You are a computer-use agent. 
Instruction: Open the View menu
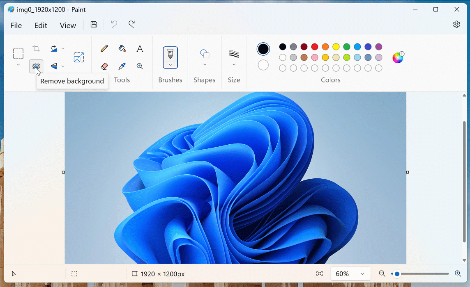click(68, 25)
